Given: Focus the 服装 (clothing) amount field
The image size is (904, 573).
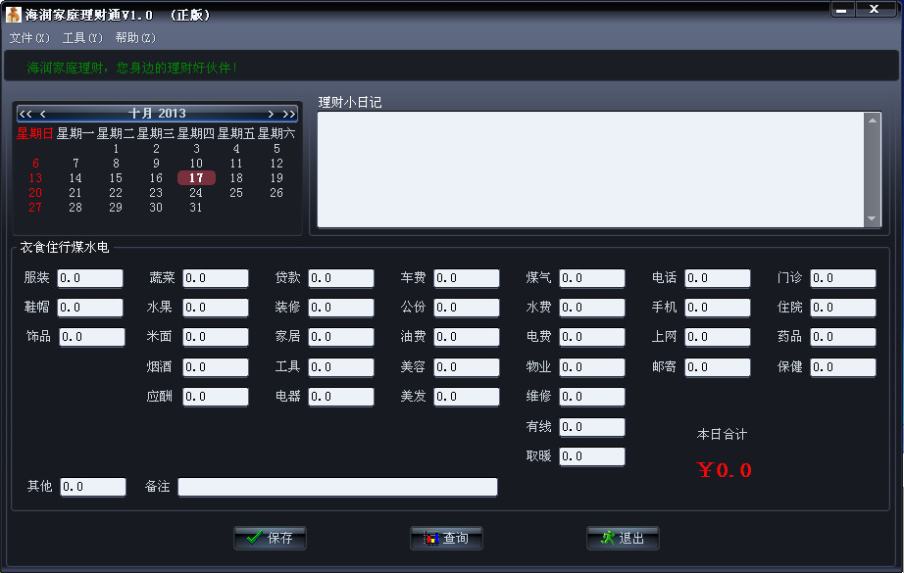Looking at the screenshot, I should click(90, 278).
